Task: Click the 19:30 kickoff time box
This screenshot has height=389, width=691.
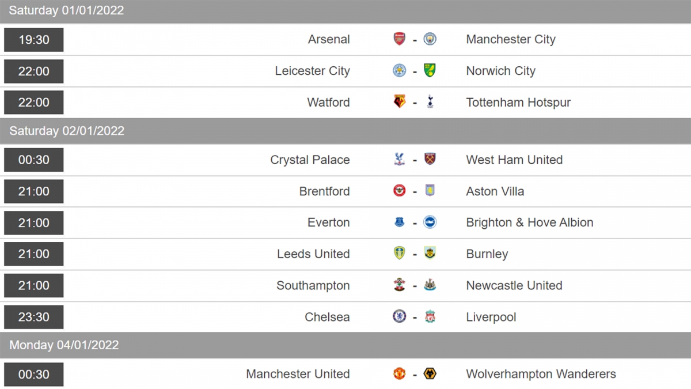Action: point(34,40)
